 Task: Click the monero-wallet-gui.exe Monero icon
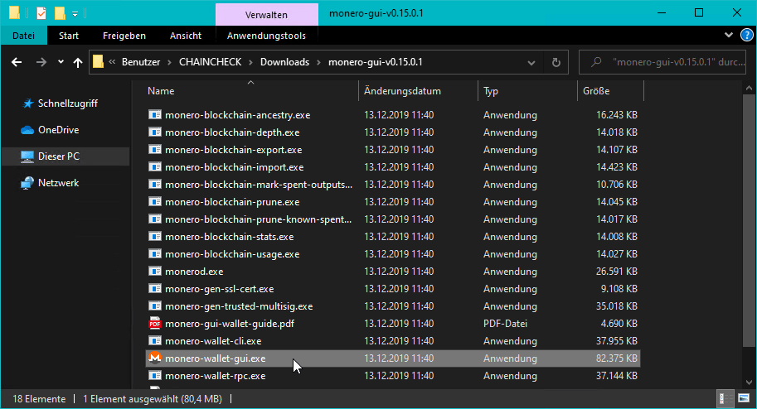(x=154, y=358)
